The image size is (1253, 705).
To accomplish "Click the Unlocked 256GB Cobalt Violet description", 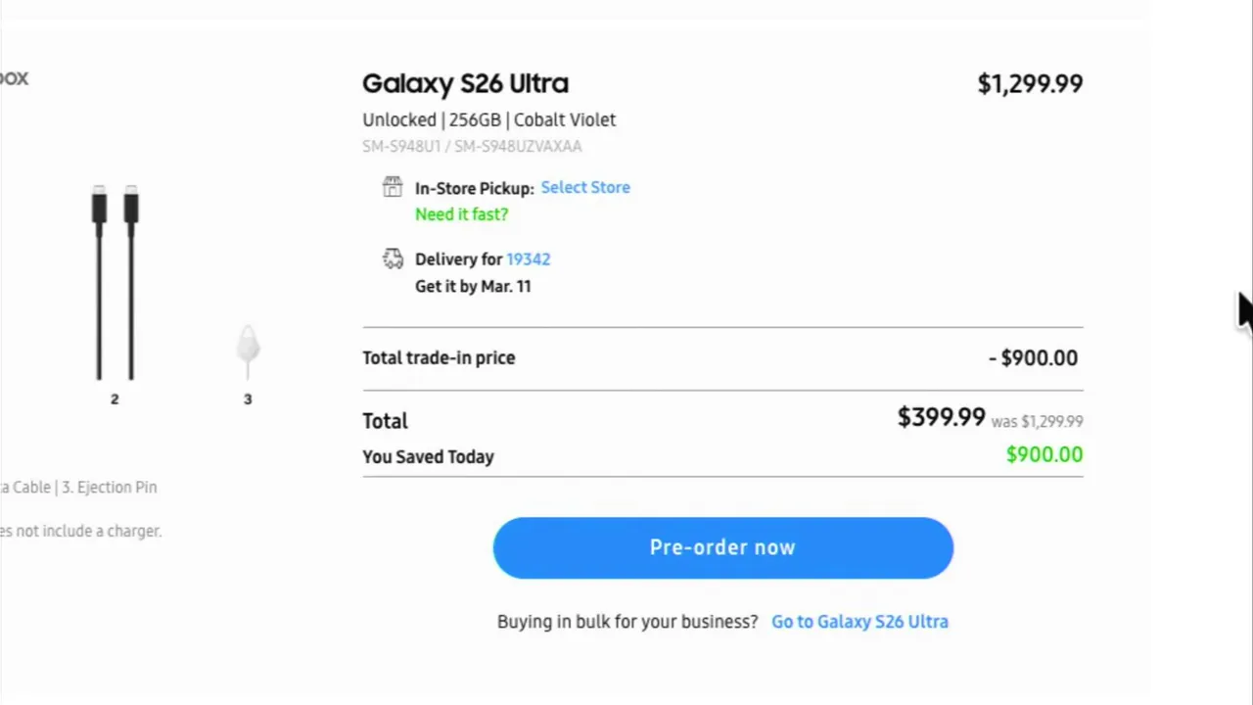I will (488, 119).
